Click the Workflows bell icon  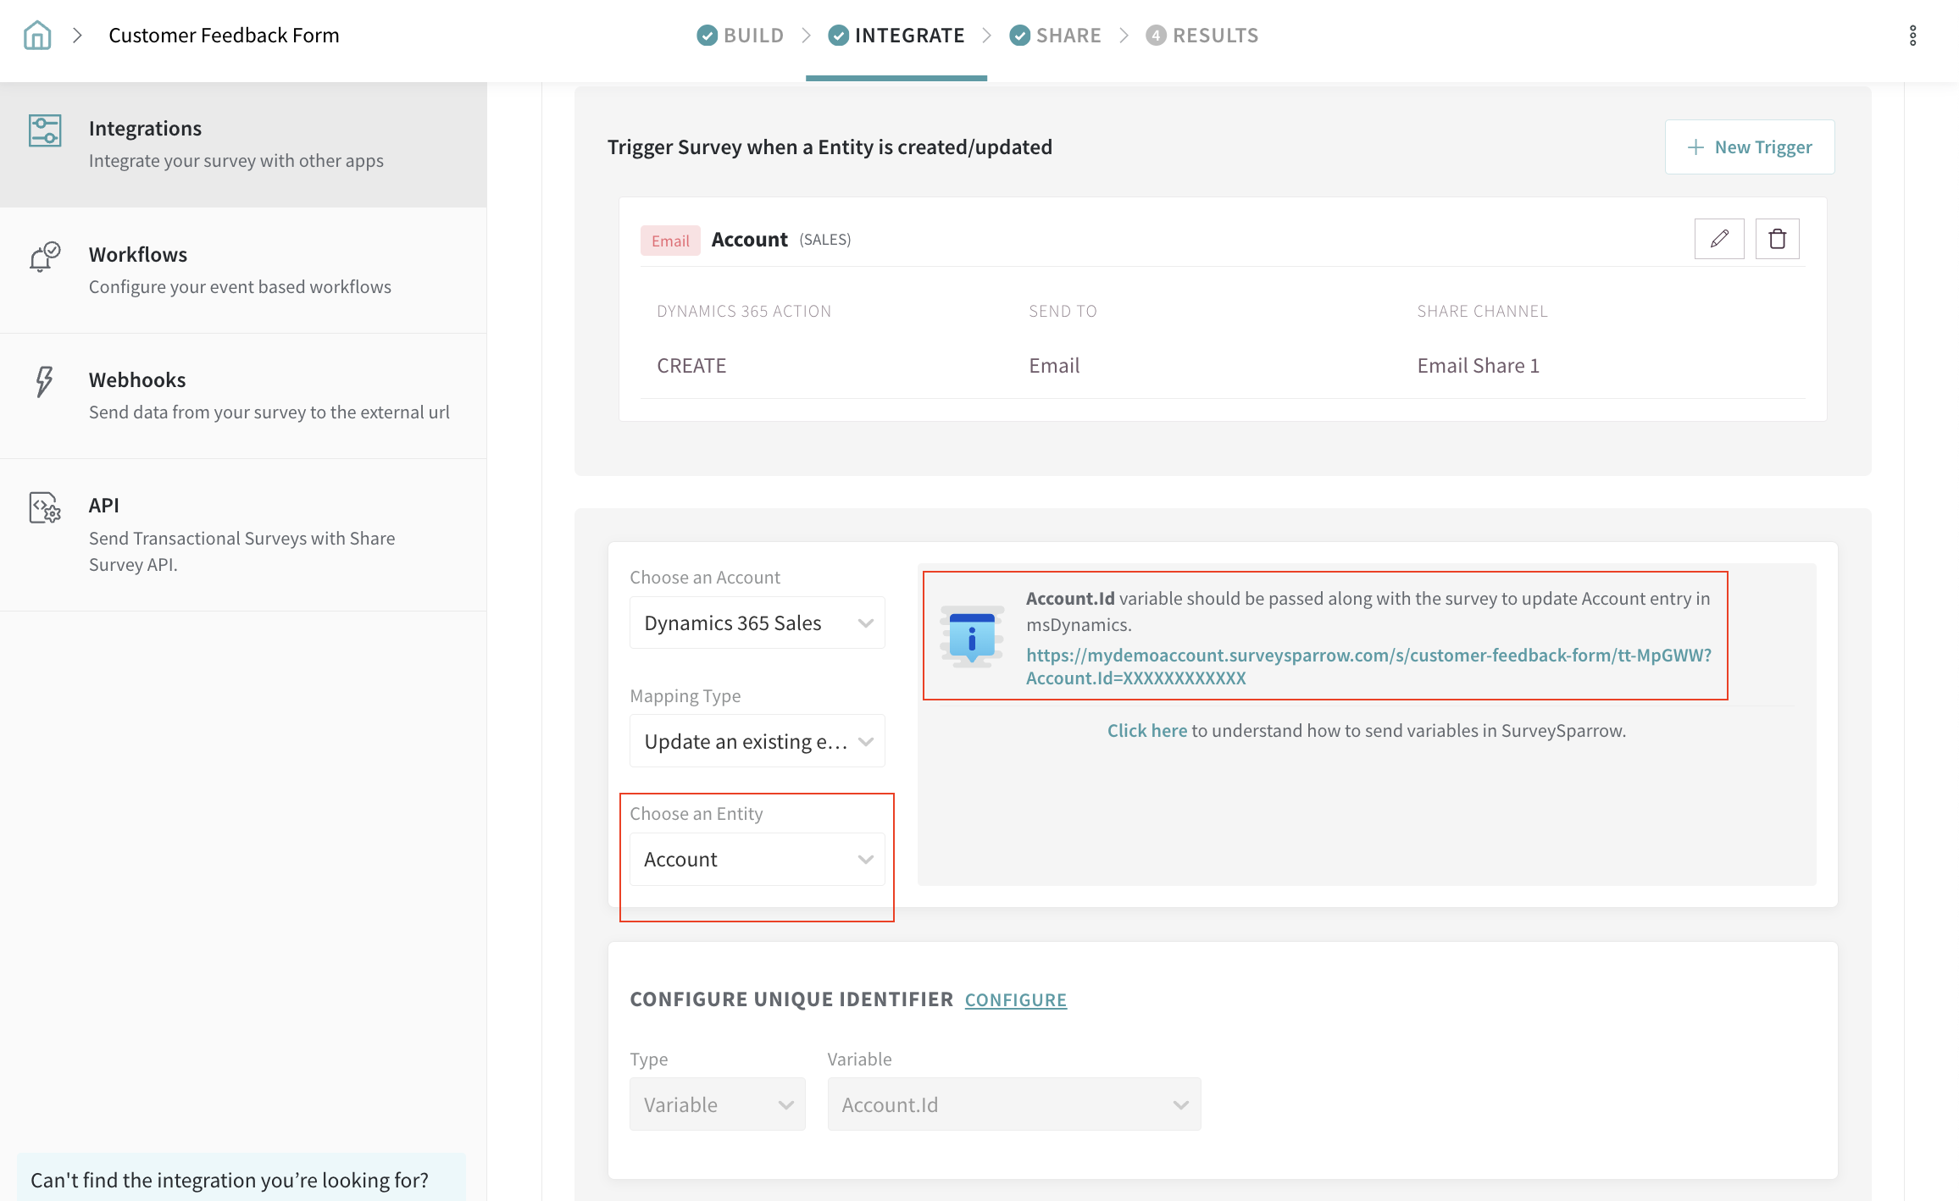pyautogui.click(x=45, y=257)
